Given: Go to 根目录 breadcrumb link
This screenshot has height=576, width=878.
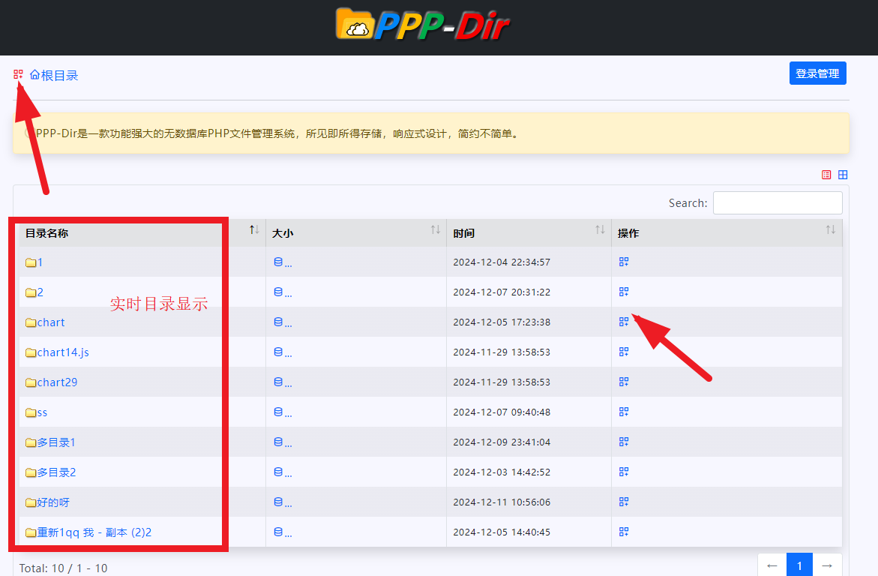Looking at the screenshot, I should coord(54,75).
